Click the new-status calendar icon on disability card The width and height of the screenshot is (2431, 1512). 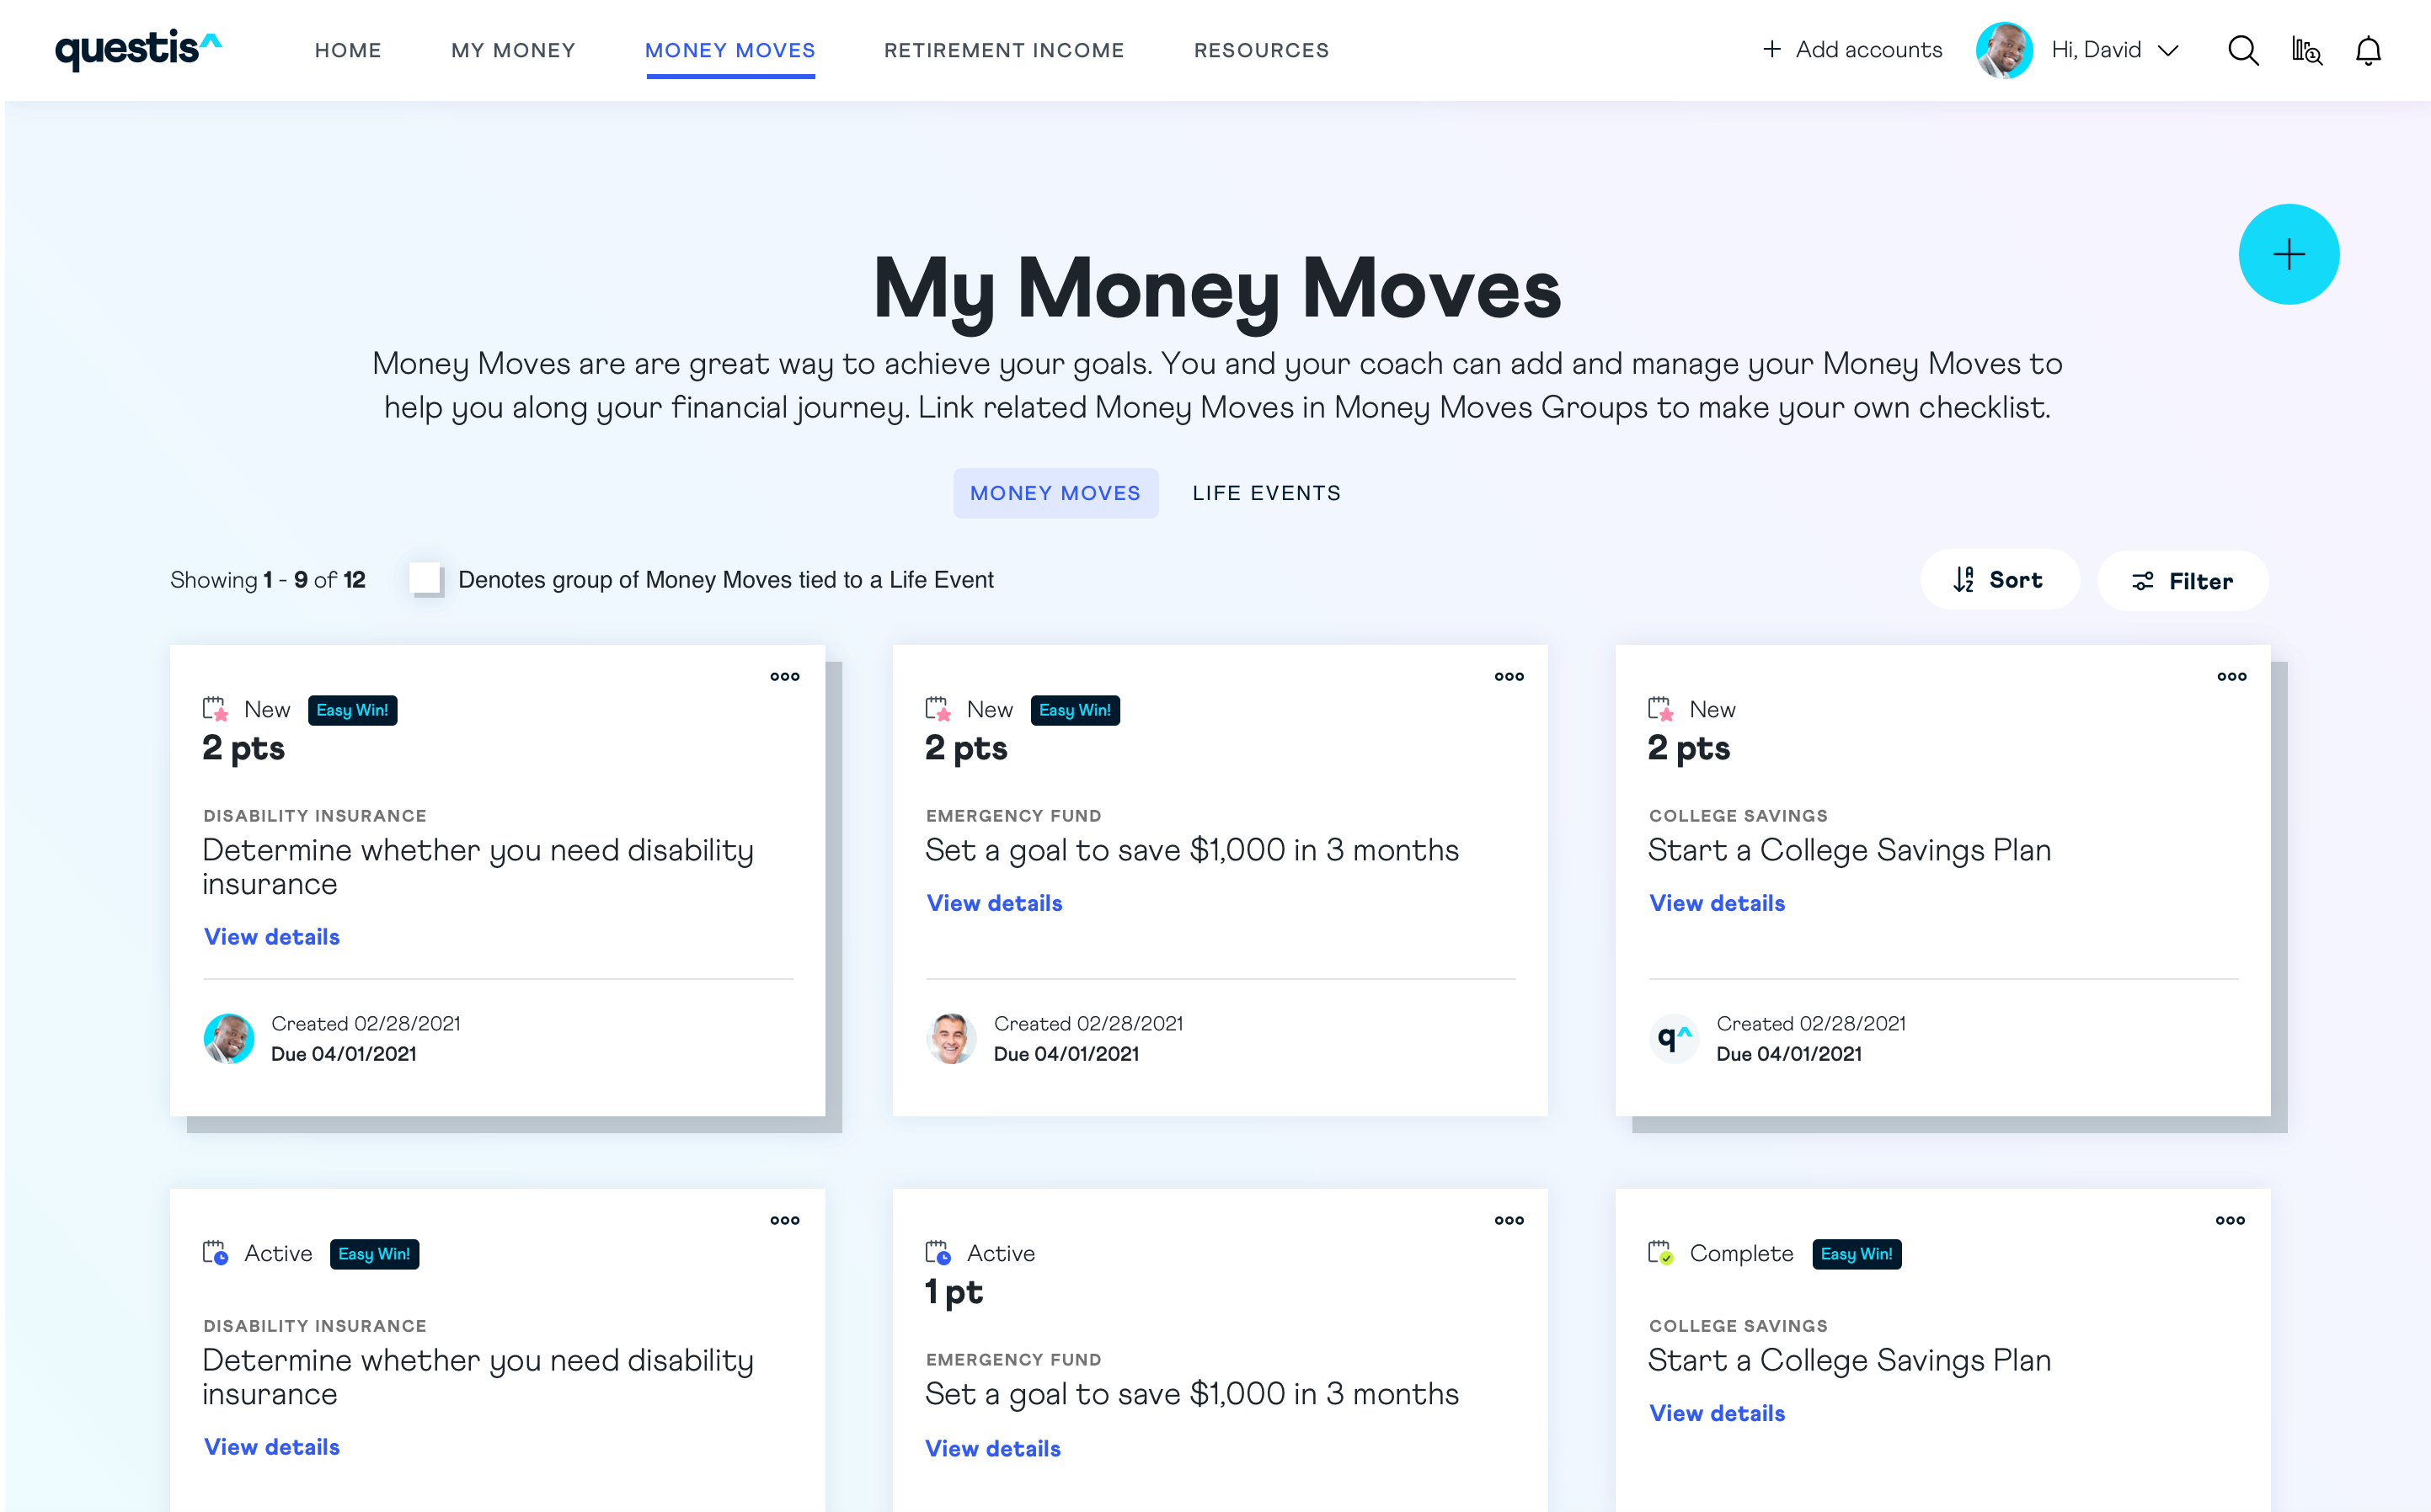(x=215, y=709)
